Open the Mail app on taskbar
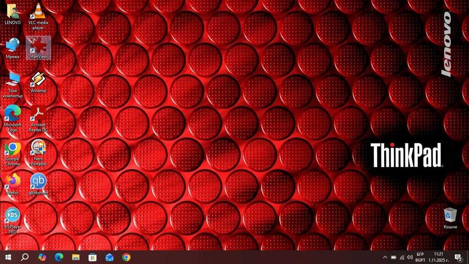This screenshot has width=469, height=264. coord(109,257)
